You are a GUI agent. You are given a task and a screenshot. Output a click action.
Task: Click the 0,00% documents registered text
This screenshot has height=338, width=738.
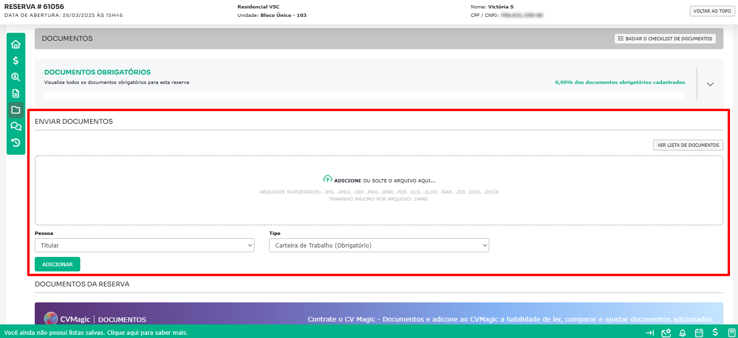coord(620,82)
